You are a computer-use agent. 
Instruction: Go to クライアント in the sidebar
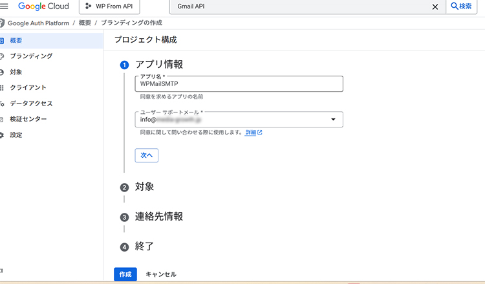(28, 87)
